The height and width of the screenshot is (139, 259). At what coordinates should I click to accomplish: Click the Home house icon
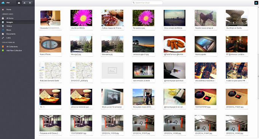(x=3, y=9)
